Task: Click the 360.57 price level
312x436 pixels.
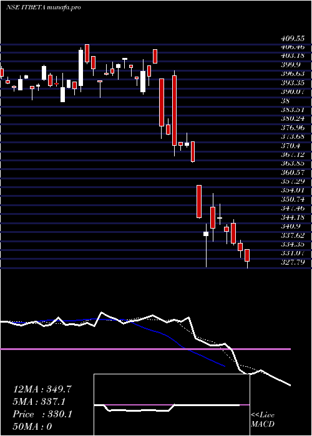Action: click(x=292, y=173)
